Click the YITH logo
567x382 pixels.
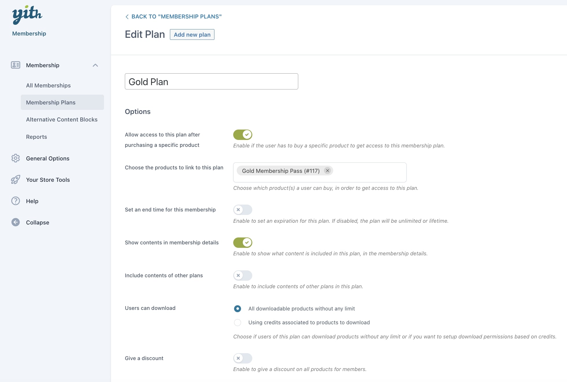coord(27,14)
